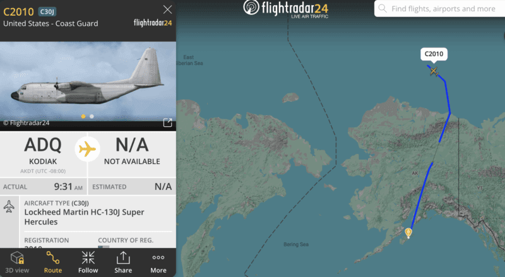Image resolution: width=505 pixels, height=277 pixels.
Task: Click the Find flights search field
Action: [x=439, y=9]
